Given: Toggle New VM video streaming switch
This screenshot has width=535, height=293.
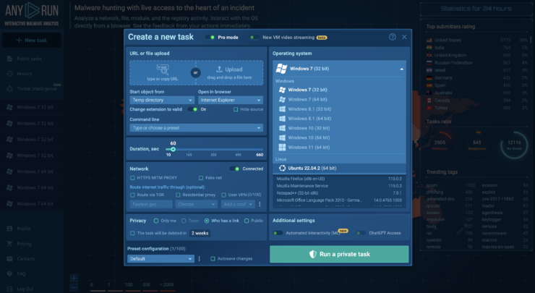Looking at the screenshot, I should coord(254,37).
